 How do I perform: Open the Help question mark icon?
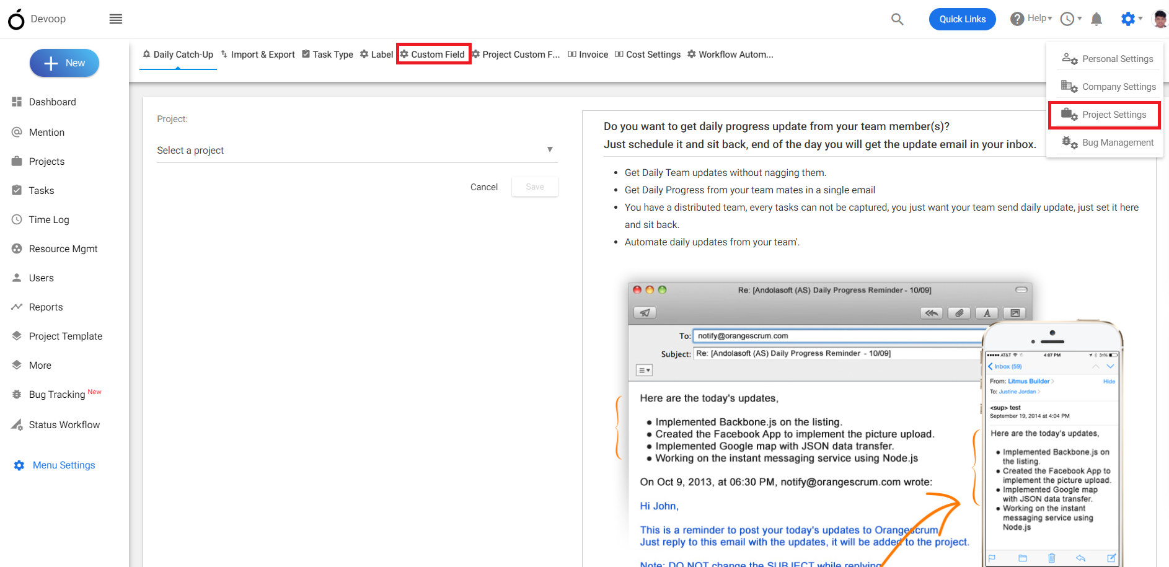click(x=1017, y=19)
